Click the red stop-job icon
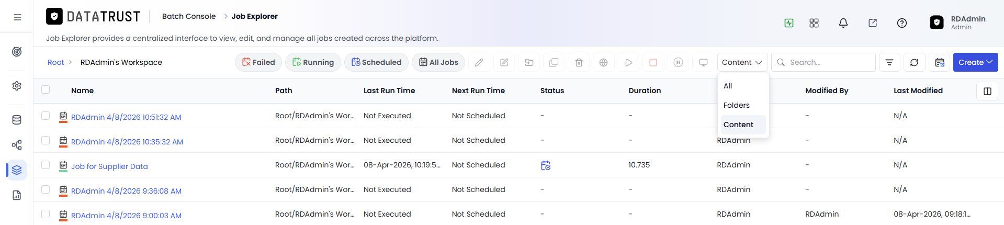The width and height of the screenshot is (1004, 225). [653, 62]
